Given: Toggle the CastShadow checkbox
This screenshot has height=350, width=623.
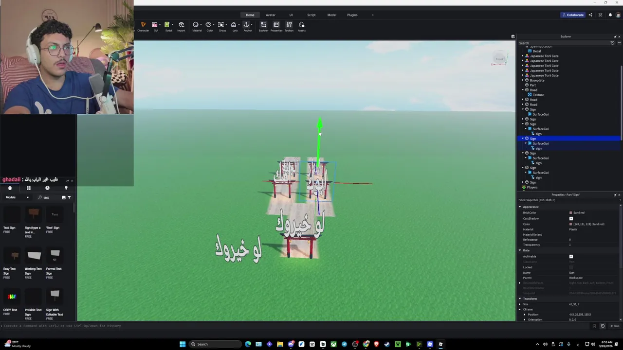Looking at the screenshot, I should (x=571, y=218).
